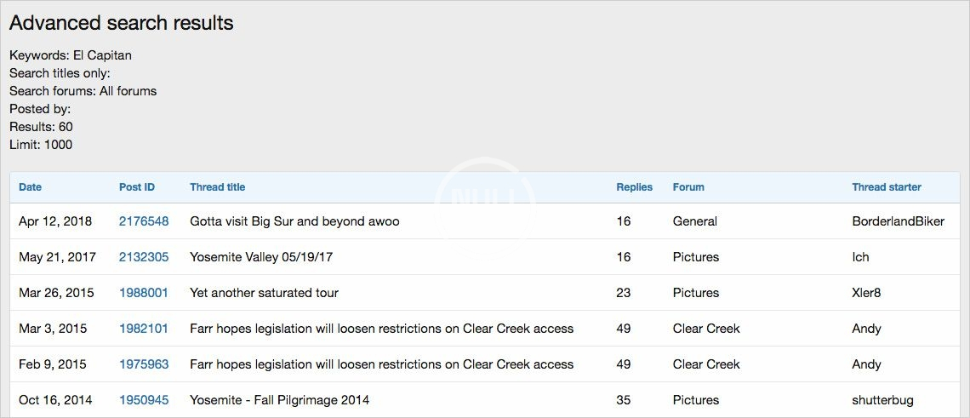Click the Mar 3, 2015 Farr legislation title
970x418 pixels.
[x=381, y=329]
